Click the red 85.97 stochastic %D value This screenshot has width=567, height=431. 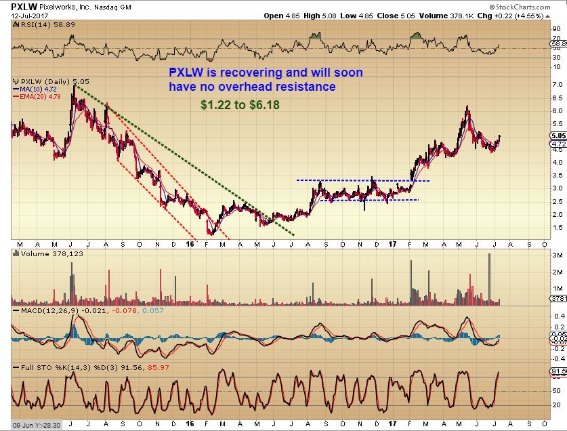[158, 367]
